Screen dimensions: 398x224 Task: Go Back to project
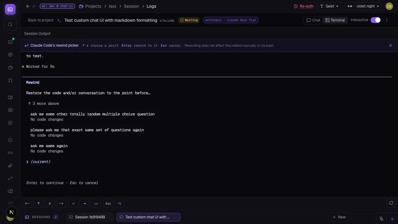pos(41,20)
